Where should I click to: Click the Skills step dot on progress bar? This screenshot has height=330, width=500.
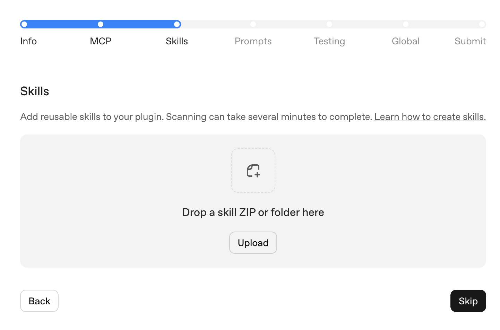177,24
